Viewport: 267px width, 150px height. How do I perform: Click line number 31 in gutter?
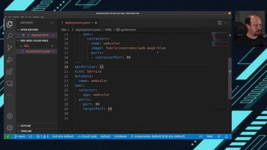click(66, 118)
